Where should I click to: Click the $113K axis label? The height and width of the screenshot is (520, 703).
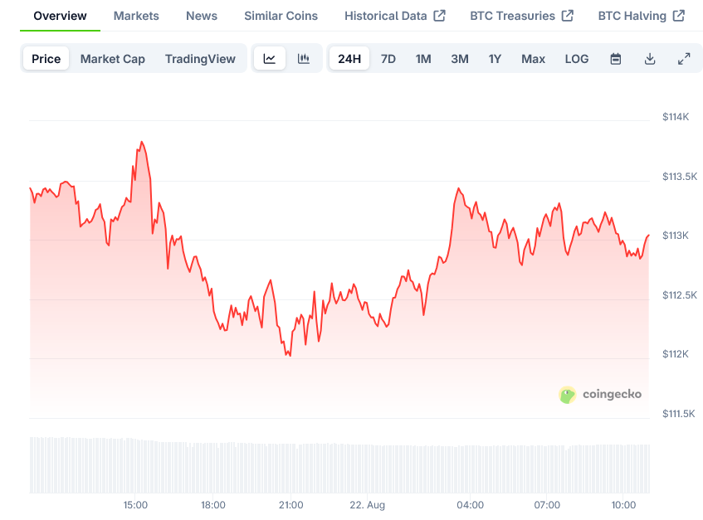676,236
